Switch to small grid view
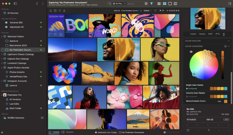Image resolution: width=233 pixels, height=135 pixels. pyautogui.click(x=159, y=4)
